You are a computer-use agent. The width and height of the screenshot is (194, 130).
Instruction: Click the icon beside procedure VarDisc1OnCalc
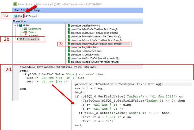pos(69,58)
